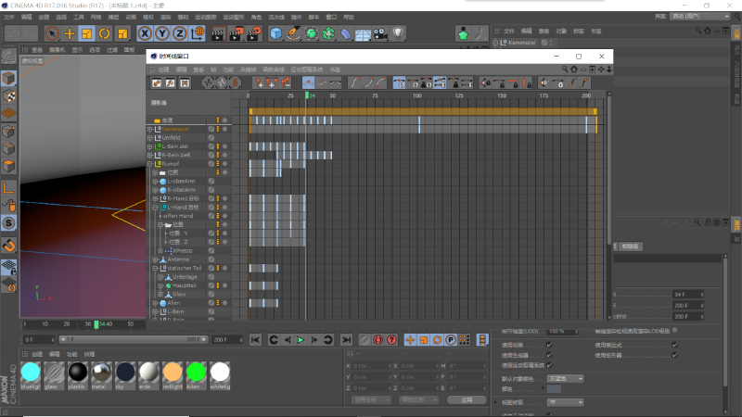742x417 pixels.
Task: Open the Window menu in main menu bar
Action: coord(331,17)
